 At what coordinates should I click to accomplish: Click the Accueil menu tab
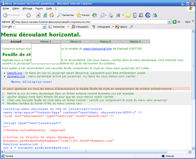(x=16, y=42)
